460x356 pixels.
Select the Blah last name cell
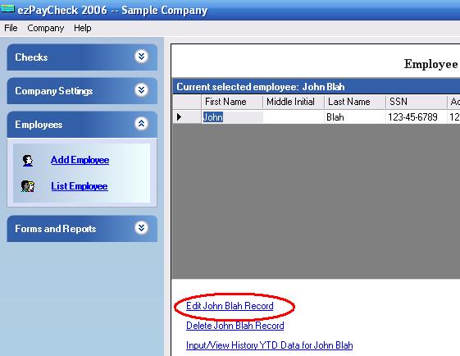pos(355,116)
